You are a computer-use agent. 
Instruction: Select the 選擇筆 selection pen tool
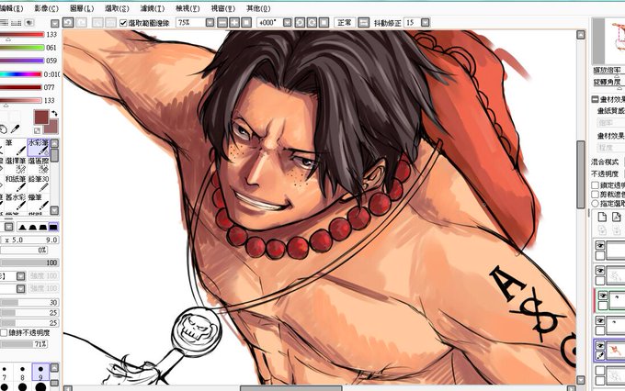point(15,165)
